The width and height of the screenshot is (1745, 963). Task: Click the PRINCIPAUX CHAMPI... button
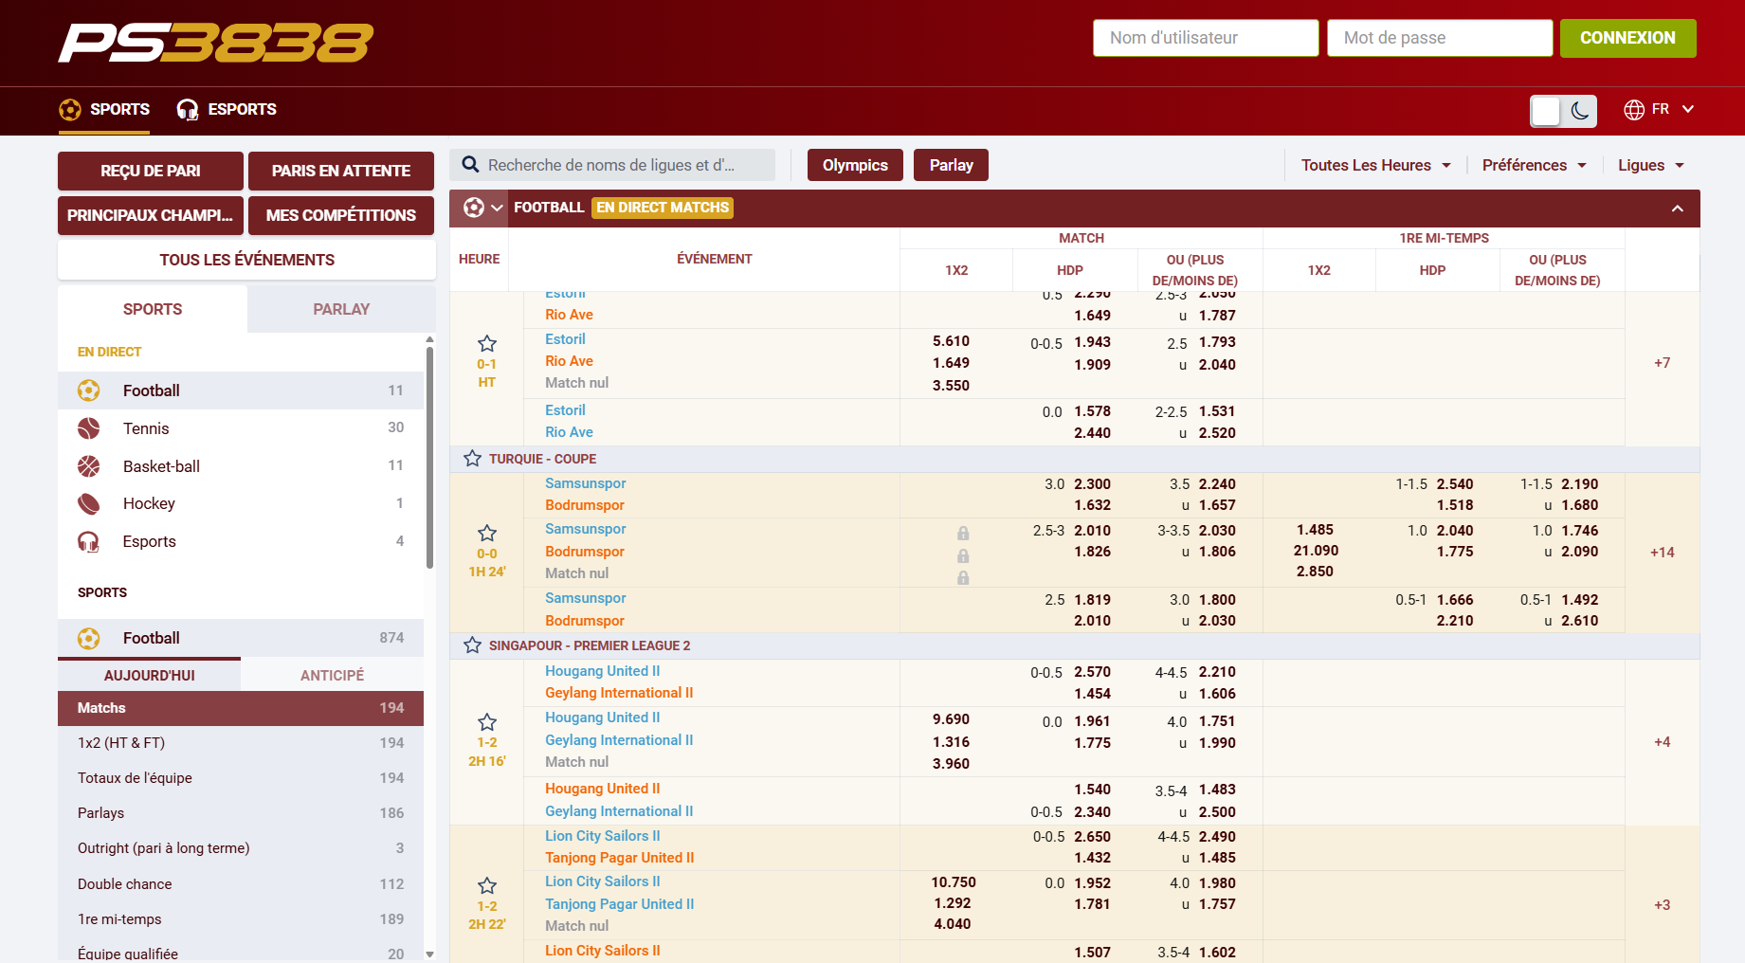pyautogui.click(x=151, y=215)
